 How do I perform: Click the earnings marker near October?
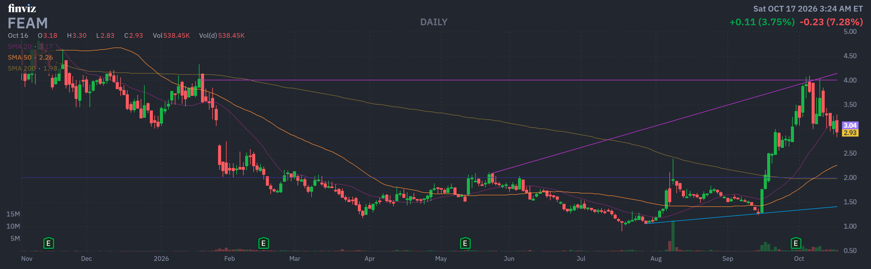point(795,243)
